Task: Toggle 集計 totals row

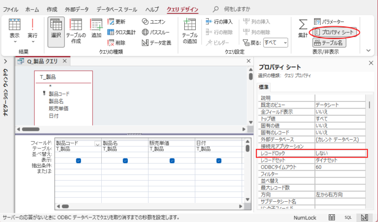Action: (303, 28)
